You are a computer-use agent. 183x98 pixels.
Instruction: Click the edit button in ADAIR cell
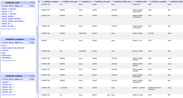(x=108, y=95)
